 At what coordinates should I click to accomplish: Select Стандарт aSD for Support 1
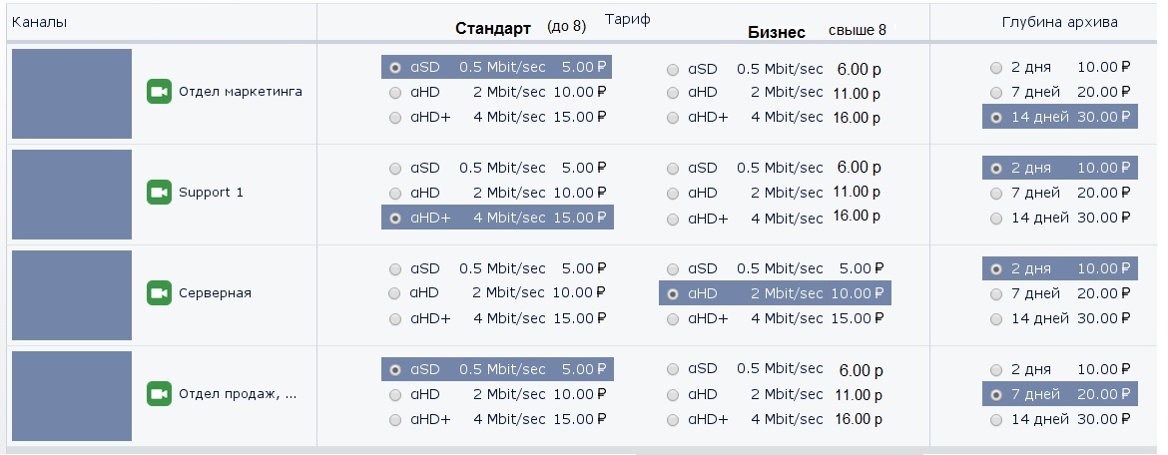(396, 169)
